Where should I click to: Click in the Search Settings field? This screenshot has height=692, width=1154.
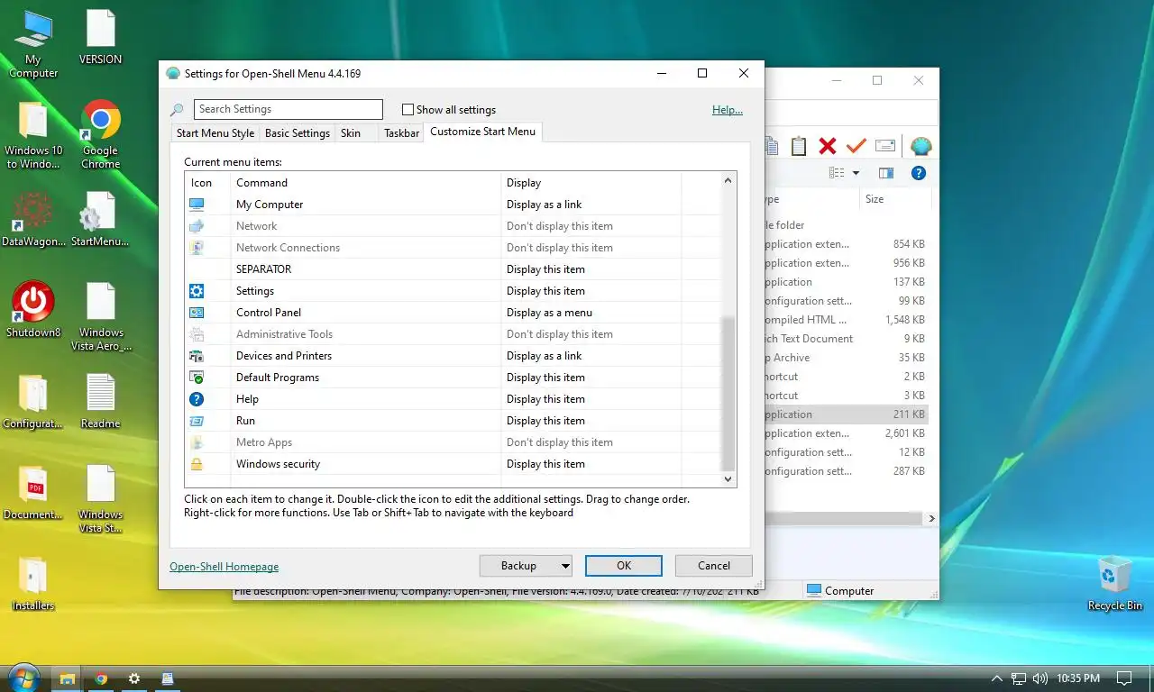pyautogui.click(x=288, y=109)
